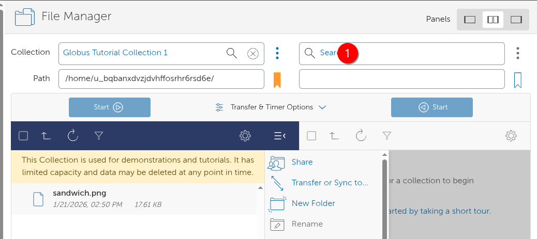Select all checkbox in right panel
The height and width of the screenshot is (239, 537).
pos(311,136)
